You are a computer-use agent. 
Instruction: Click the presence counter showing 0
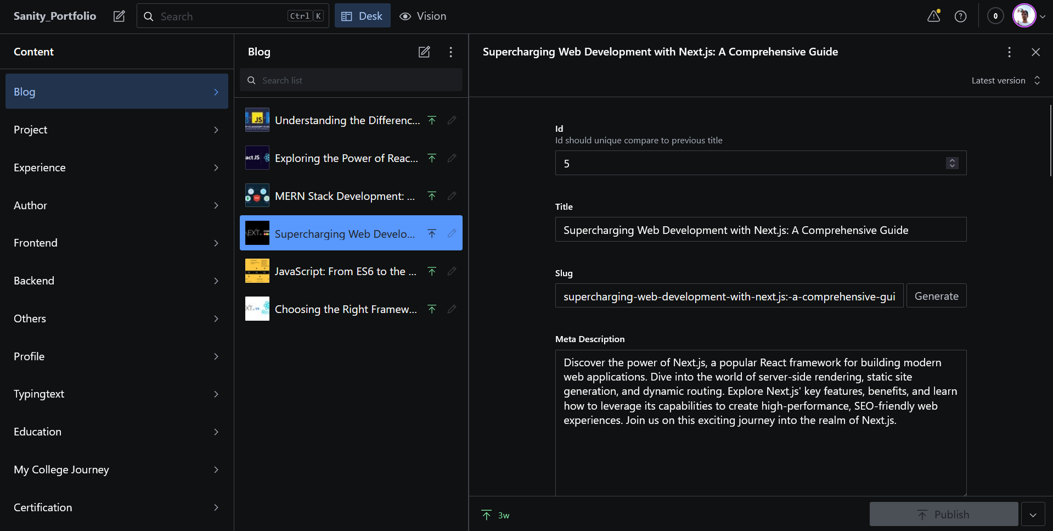click(x=995, y=16)
